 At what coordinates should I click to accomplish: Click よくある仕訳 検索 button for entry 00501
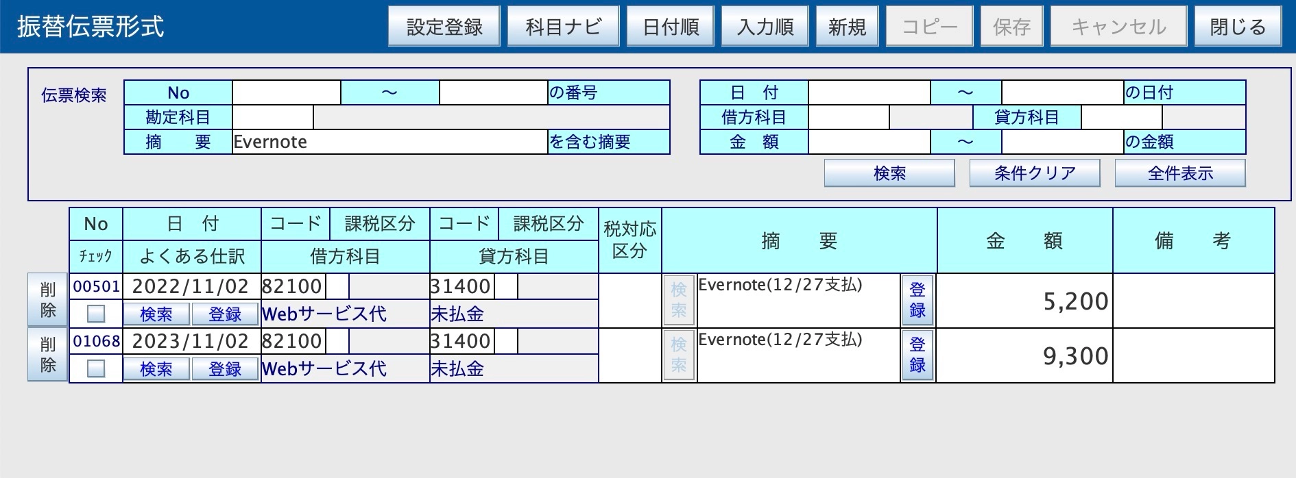156,314
